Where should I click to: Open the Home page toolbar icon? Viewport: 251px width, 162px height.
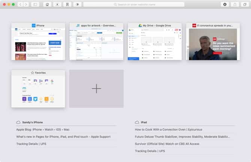pyautogui.click(x=47, y=5)
